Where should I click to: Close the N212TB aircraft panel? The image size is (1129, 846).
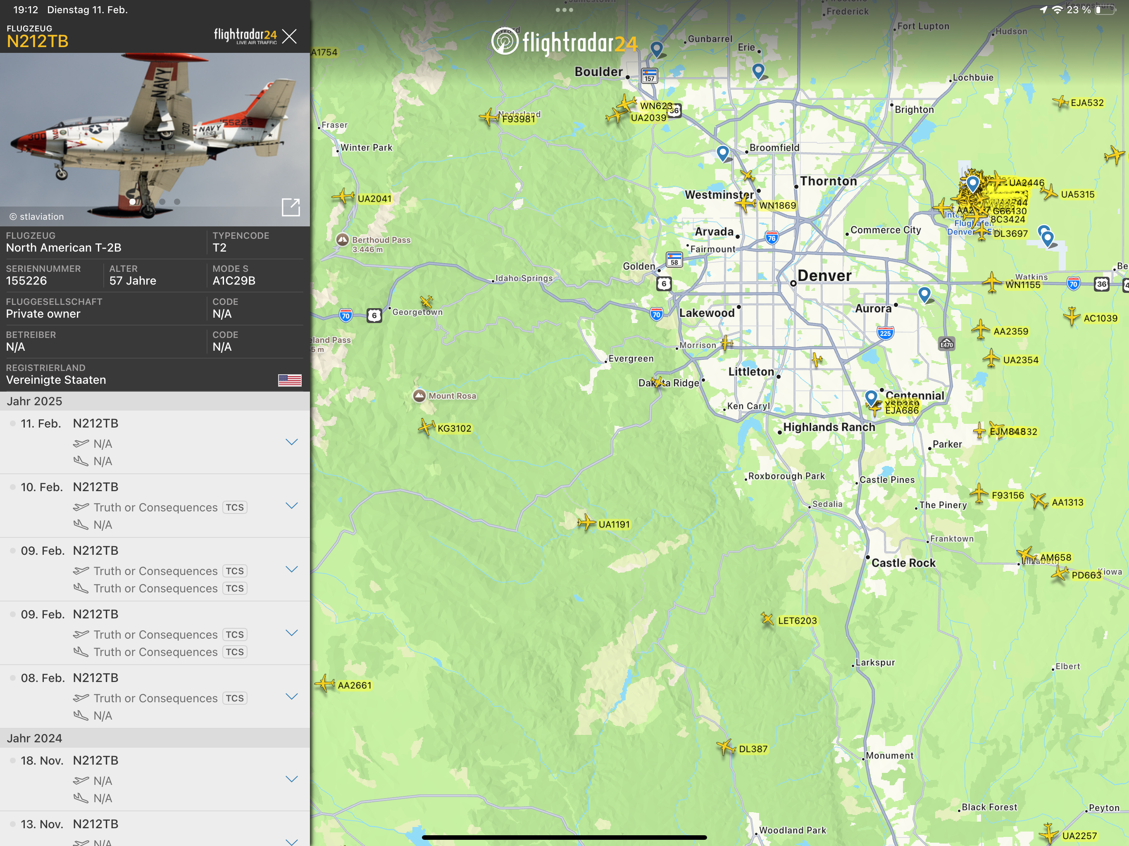pyautogui.click(x=289, y=36)
